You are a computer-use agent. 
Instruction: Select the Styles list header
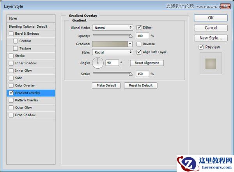pyautogui.click(x=31, y=18)
